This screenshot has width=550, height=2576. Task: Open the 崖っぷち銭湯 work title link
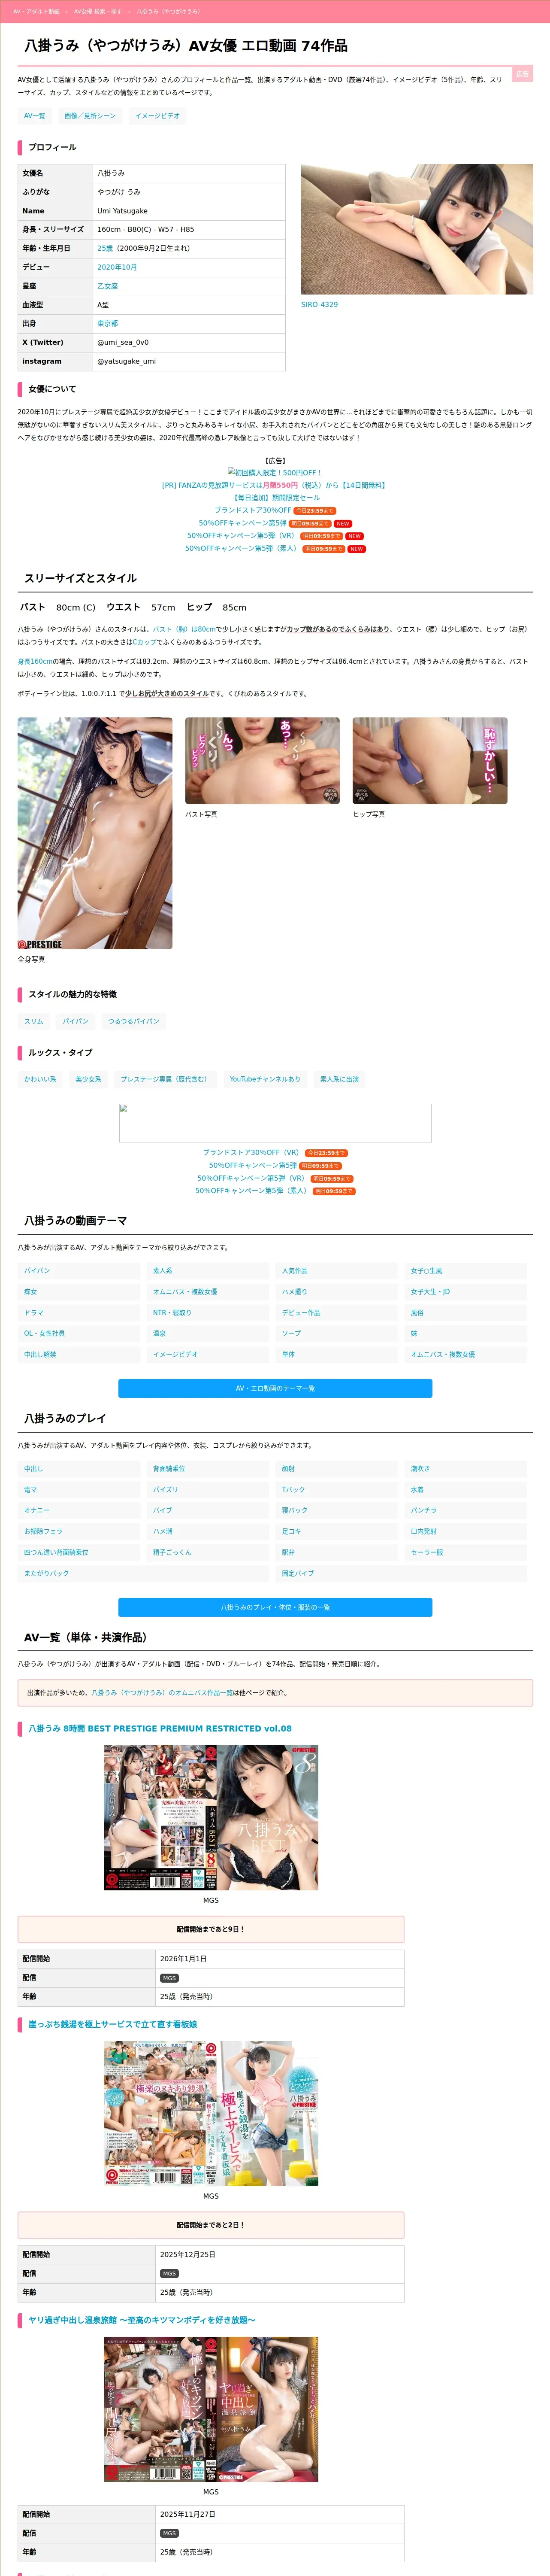point(112,2024)
